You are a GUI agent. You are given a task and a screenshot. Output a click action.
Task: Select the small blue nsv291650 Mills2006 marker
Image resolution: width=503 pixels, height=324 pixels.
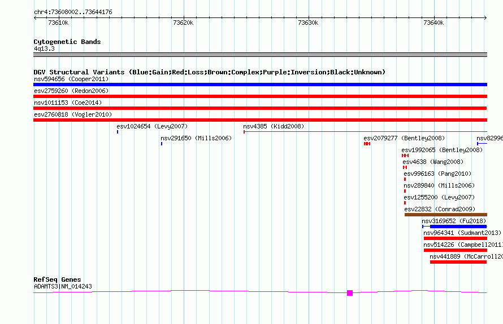tap(162, 144)
